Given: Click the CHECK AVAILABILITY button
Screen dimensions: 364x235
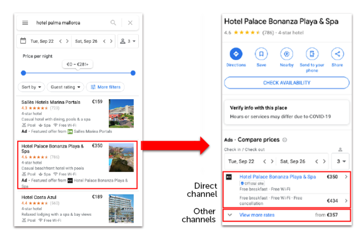Looking at the screenshot, I should coord(287,83).
